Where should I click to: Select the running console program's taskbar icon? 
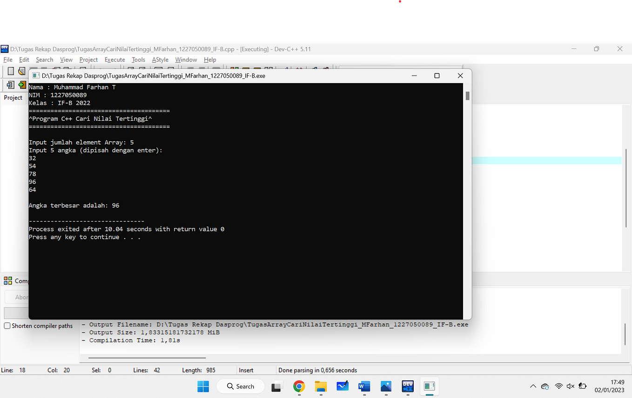point(429,386)
